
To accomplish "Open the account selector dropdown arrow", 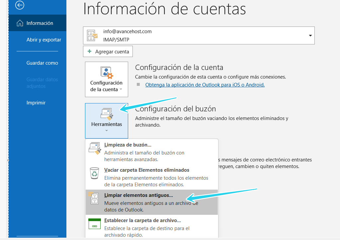I will click(310, 35).
